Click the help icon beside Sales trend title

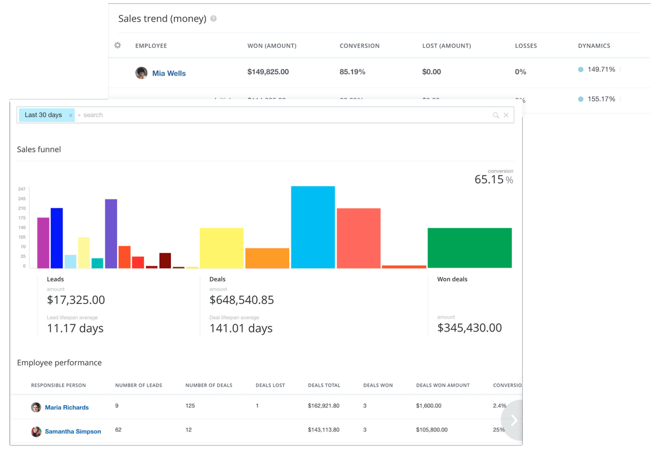click(213, 19)
